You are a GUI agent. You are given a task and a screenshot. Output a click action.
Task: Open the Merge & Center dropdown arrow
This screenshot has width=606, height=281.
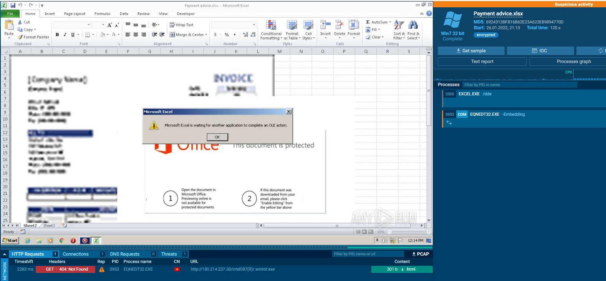206,35
